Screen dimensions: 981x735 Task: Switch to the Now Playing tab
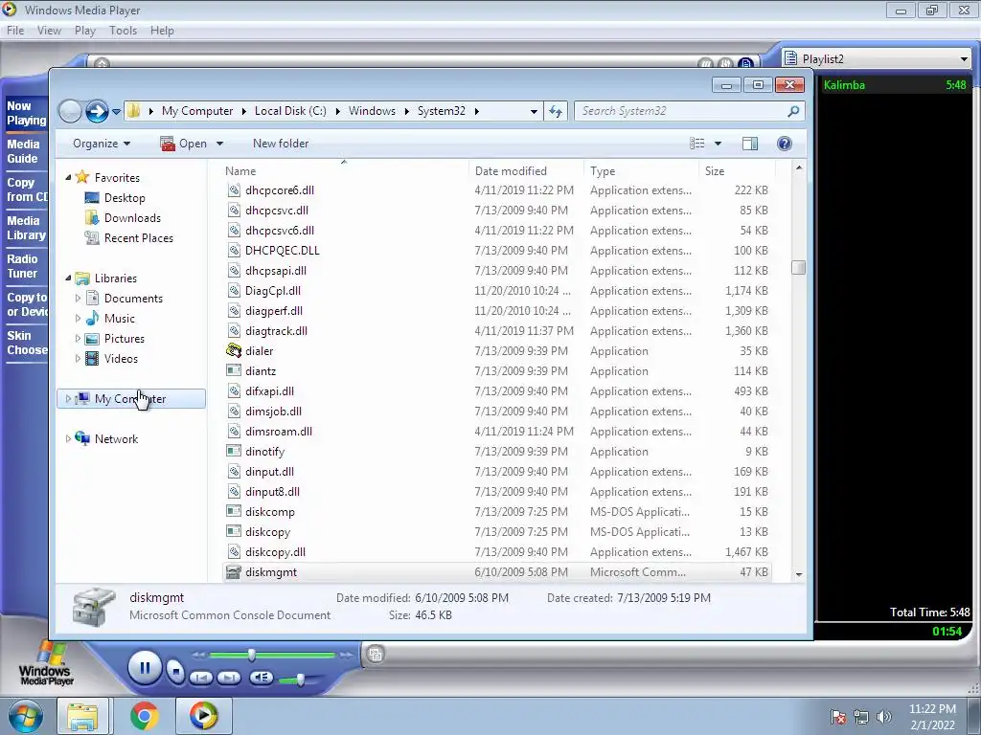pos(25,113)
